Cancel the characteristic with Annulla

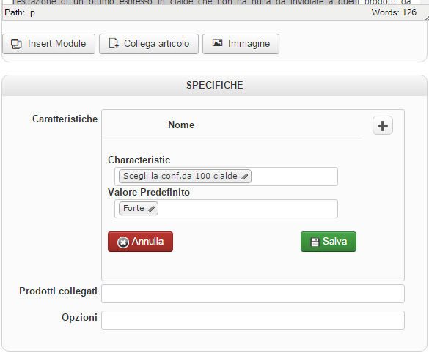(140, 242)
